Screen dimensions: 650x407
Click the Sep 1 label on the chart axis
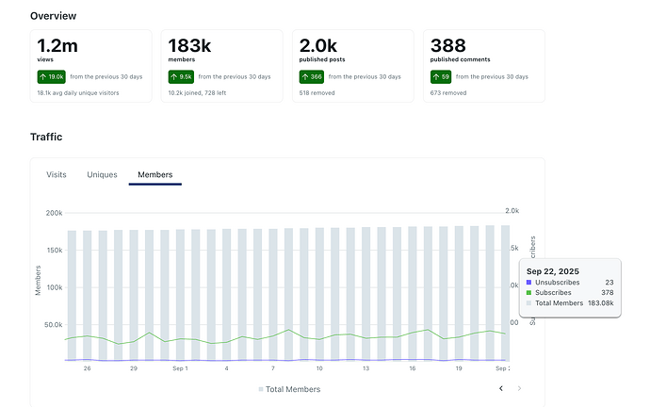point(180,368)
